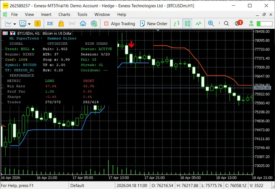Open account notifications icon with badge

pyautogui.click(x=239, y=23)
